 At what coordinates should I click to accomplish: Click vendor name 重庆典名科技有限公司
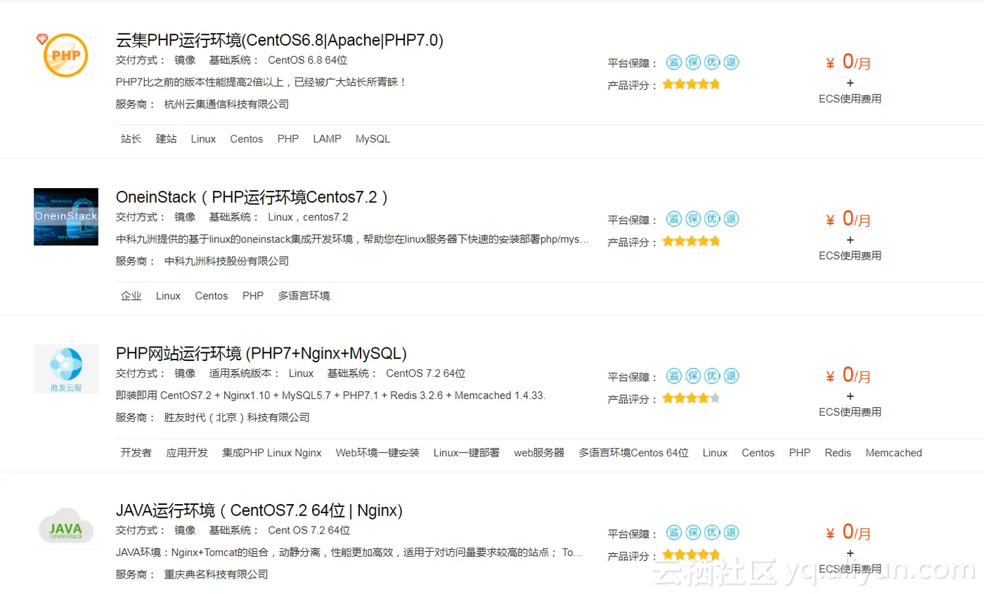[216, 574]
